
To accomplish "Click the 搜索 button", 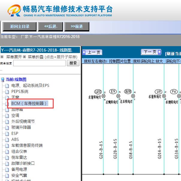I will coord(73,63).
